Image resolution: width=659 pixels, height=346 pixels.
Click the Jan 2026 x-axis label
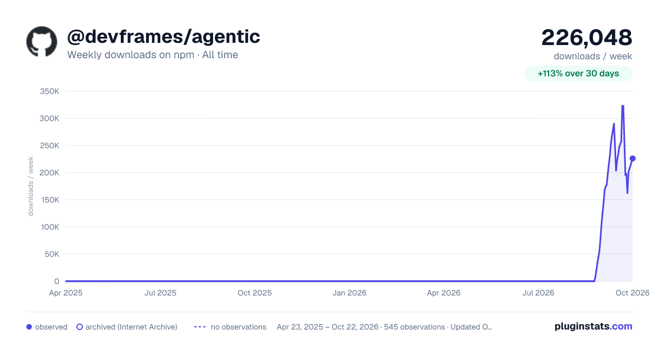pyautogui.click(x=349, y=293)
